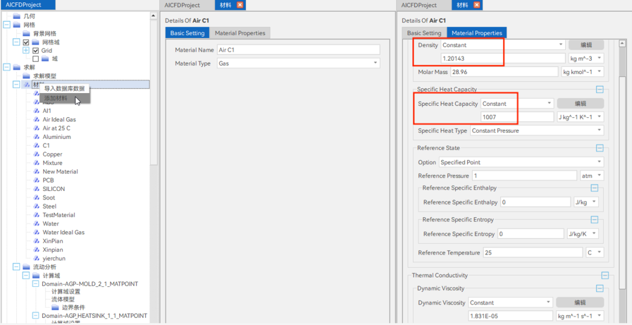Click the 背景网格 folder icon

coord(26,33)
